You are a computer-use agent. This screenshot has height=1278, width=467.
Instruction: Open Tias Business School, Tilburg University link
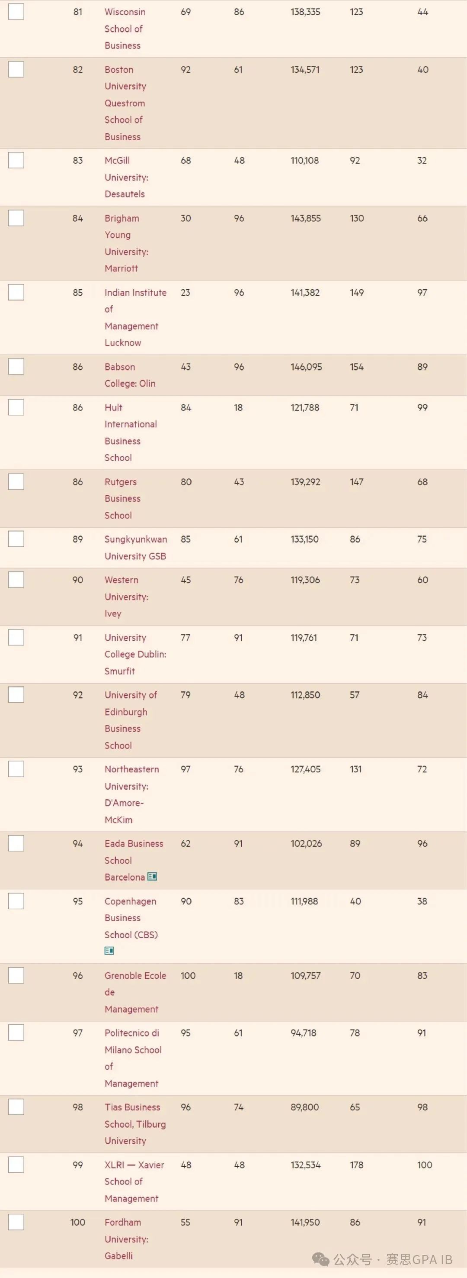coord(135,1124)
